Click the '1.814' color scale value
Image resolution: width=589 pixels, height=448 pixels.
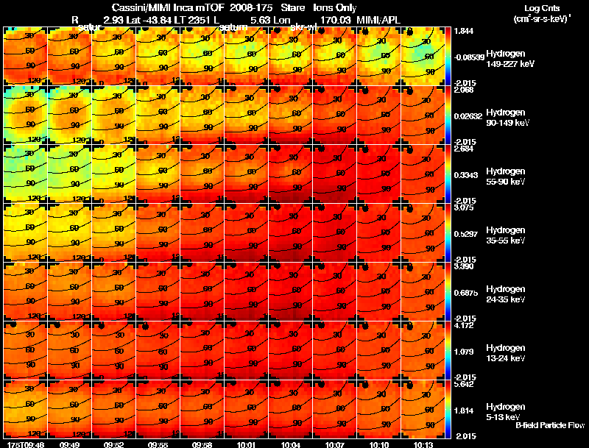pos(464,411)
